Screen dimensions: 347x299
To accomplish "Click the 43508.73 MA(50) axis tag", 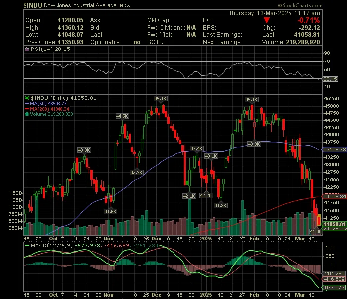I will coord(335,150).
